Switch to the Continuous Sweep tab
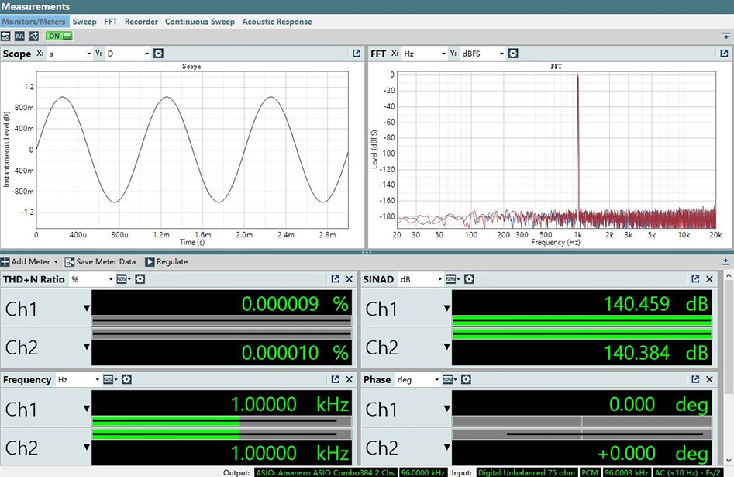Viewport: 734px width, 477px height. click(x=200, y=22)
